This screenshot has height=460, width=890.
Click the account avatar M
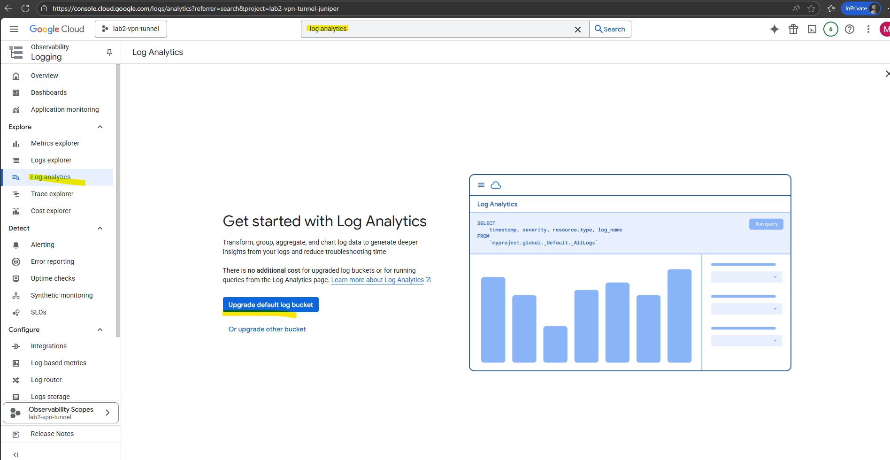coord(885,29)
